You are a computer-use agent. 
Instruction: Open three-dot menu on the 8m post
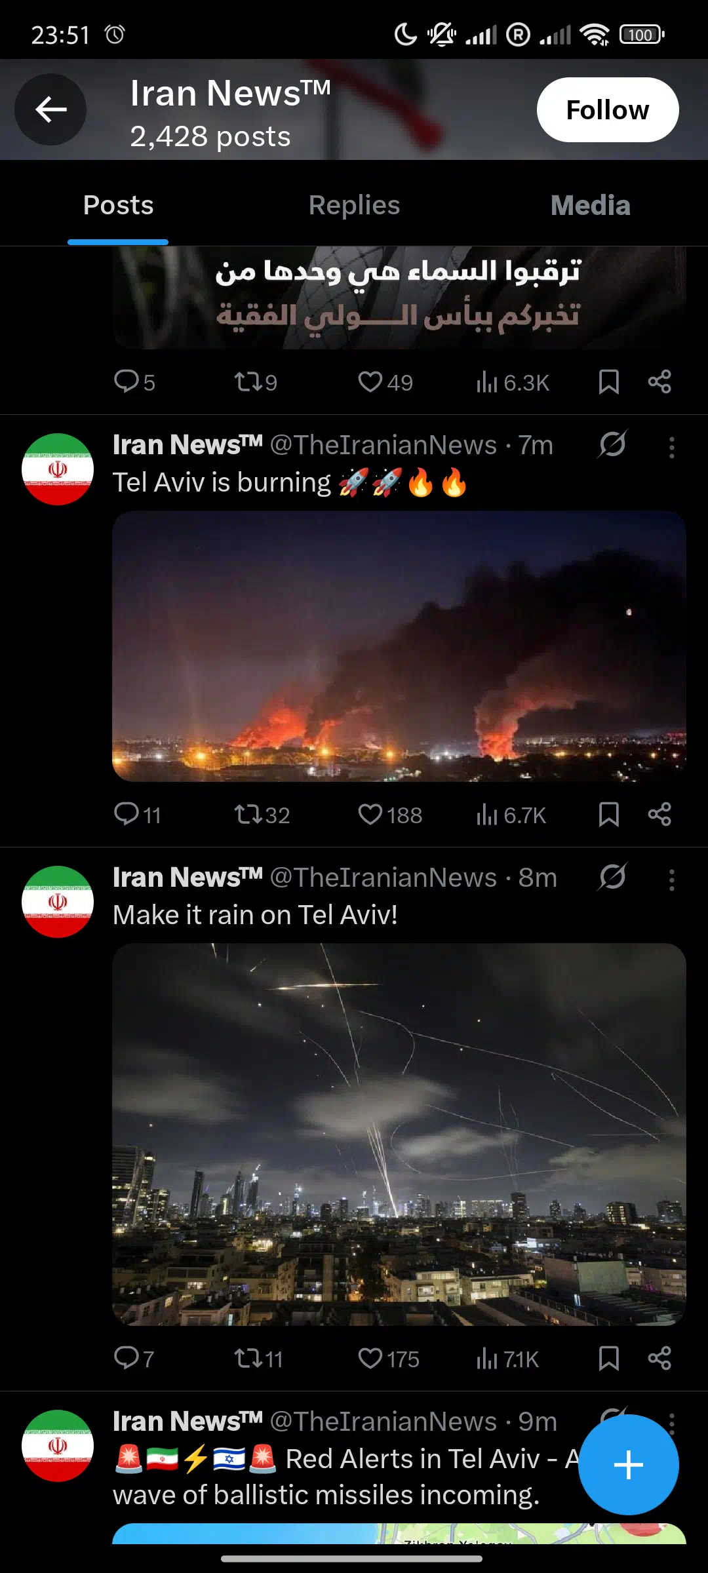click(x=671, y=880)
